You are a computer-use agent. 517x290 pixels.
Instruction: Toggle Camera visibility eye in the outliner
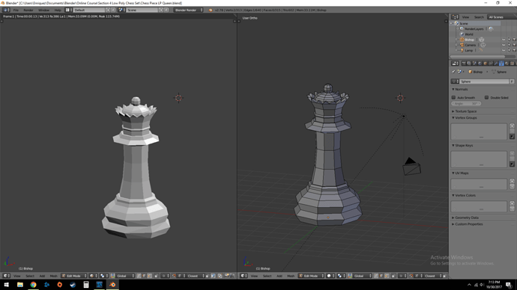[x=504, y=45]
